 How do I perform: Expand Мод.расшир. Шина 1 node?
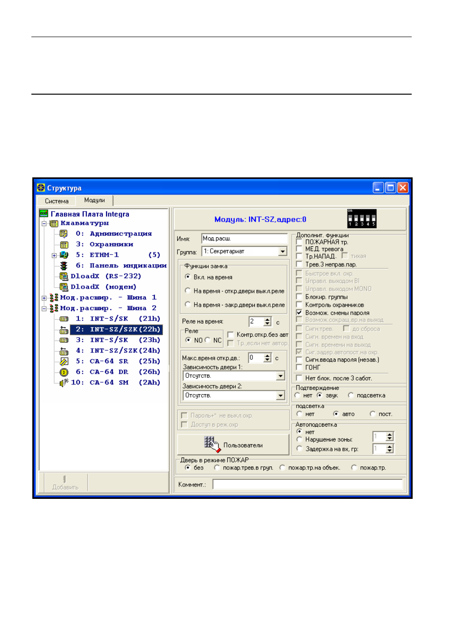pos(44,298)
